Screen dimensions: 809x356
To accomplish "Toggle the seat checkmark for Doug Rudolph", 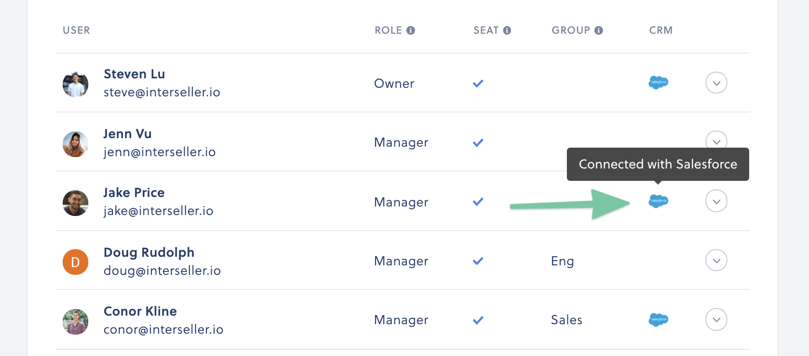I will 478,261.
